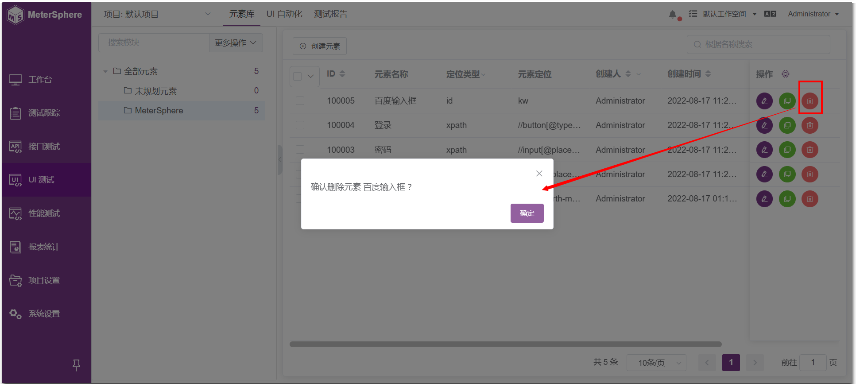The image size is (856, 387).
Task: Open 性能测试 in the sidebar
Action: 46,213
